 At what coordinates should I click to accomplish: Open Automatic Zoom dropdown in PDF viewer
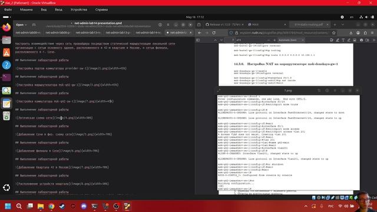coord(291,40)
